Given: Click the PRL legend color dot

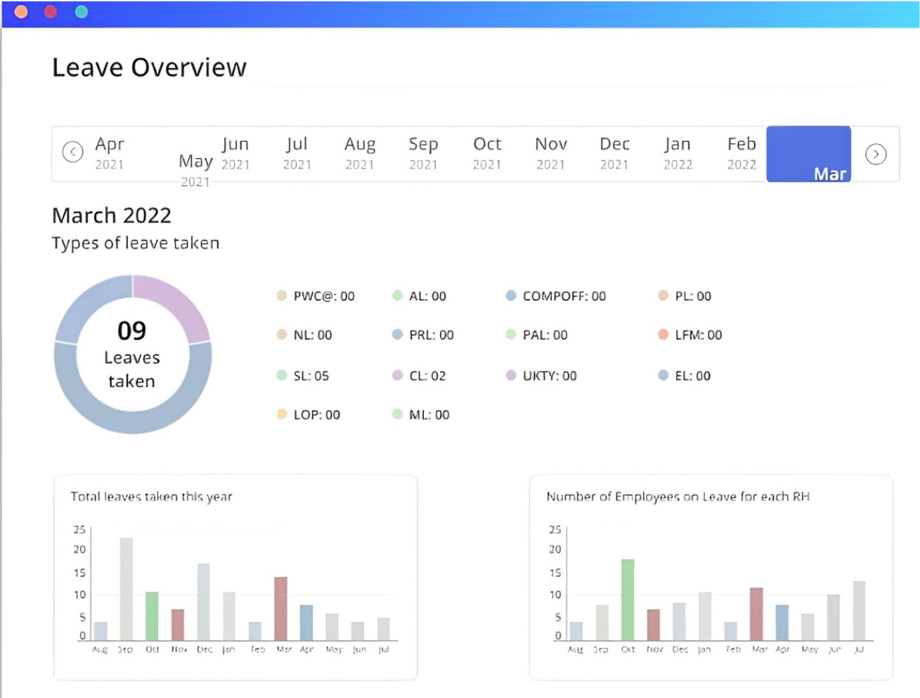Looking at the screenshot, I should 397,335.
